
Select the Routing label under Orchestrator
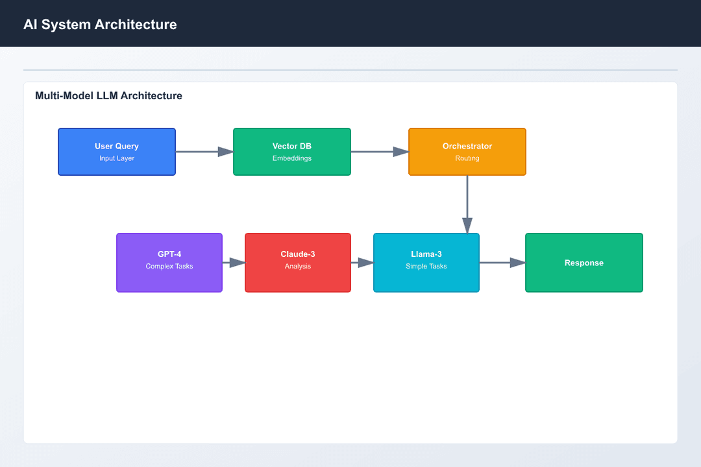pyautogui.click(x=467, y=158)
